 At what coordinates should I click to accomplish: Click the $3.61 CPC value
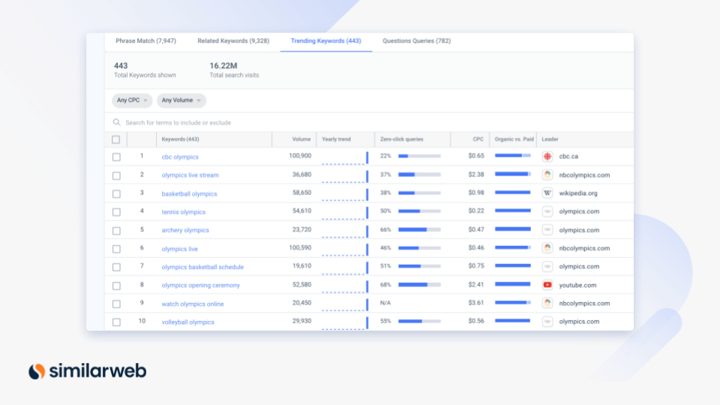(x=476, y=303)
